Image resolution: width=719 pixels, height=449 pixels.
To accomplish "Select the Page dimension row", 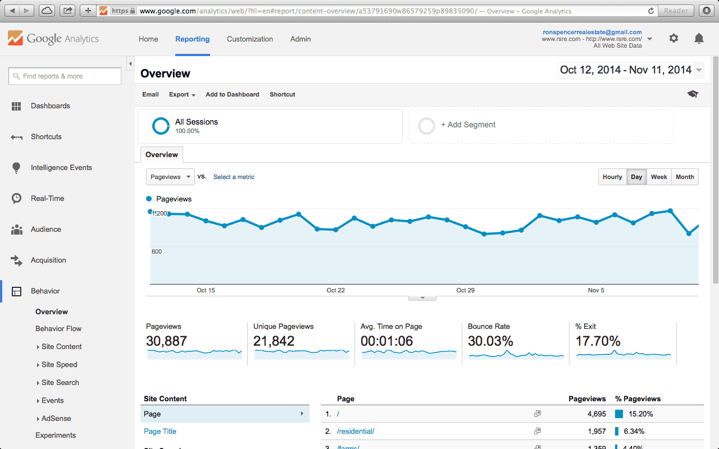I will [x=225, y=414].
